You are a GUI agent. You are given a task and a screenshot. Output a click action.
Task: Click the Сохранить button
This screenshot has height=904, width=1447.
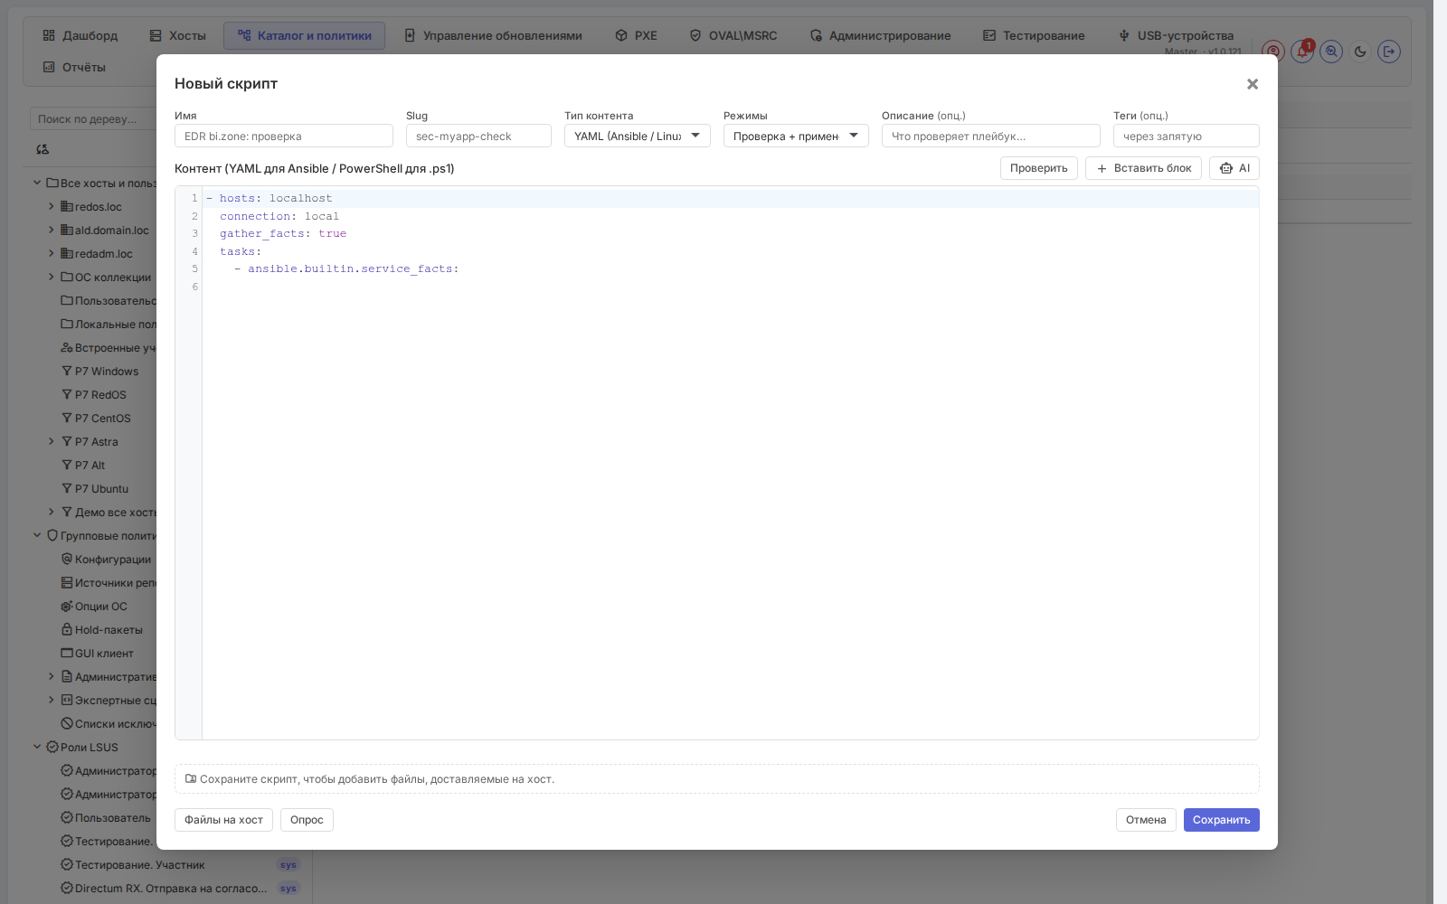coord(1221,820)
